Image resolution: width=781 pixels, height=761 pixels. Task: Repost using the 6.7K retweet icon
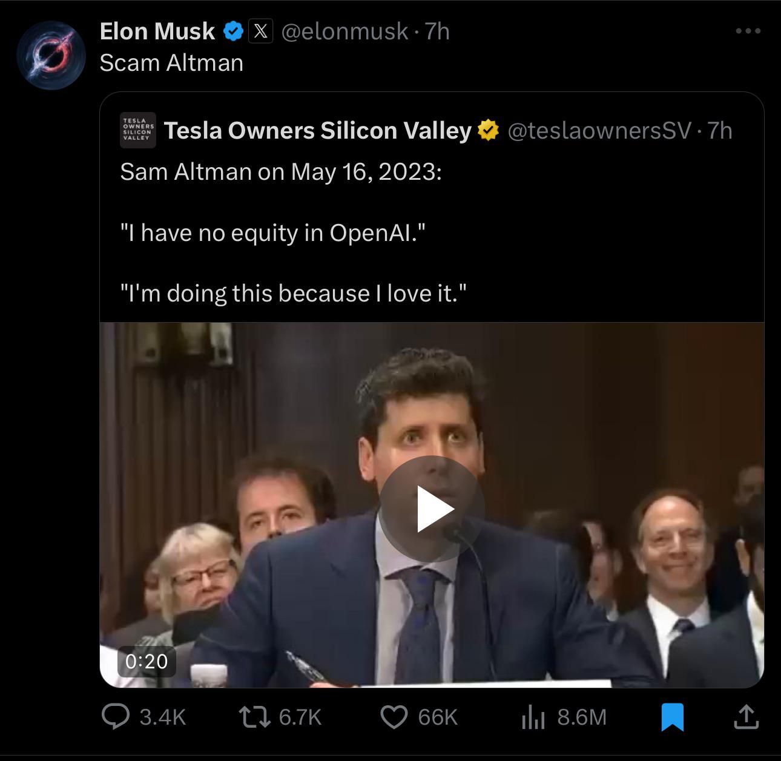254,717
